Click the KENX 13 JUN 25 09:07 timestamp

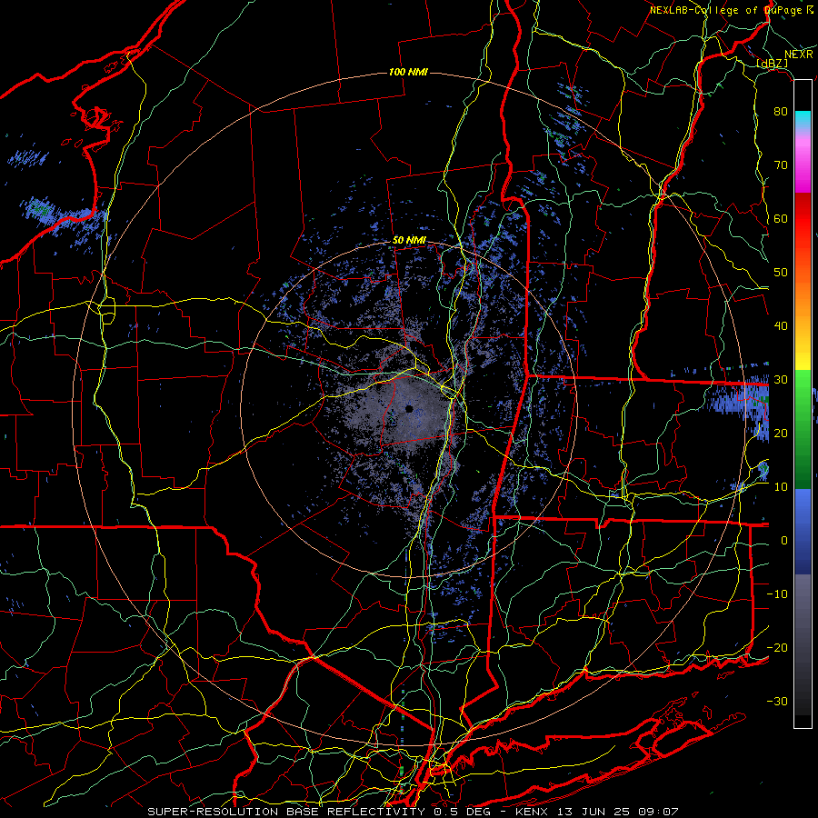(597, 812)
